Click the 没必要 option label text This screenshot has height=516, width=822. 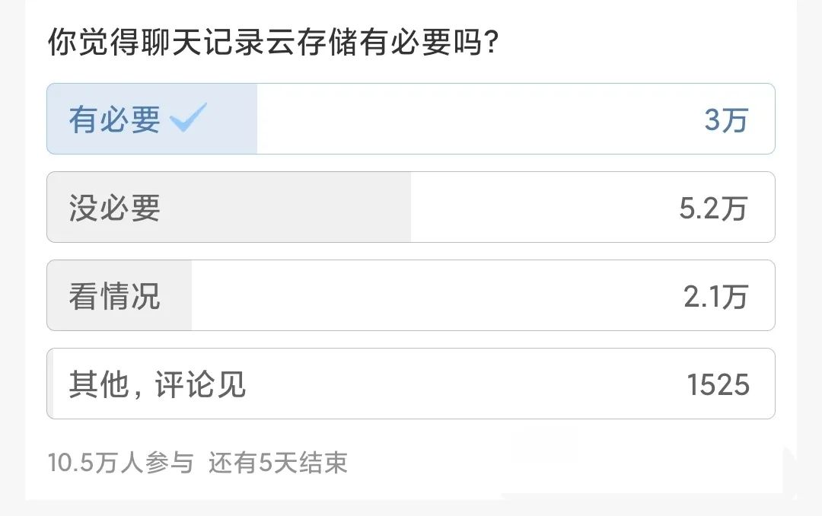pos(116,207)
